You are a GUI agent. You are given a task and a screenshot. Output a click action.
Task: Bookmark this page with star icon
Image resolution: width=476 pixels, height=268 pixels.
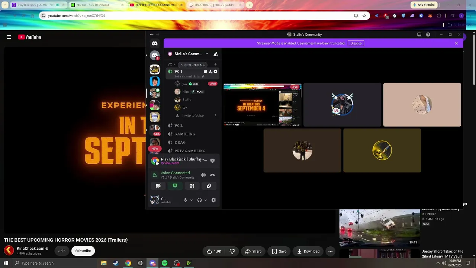pyautogui.click(x=364, y=16)
